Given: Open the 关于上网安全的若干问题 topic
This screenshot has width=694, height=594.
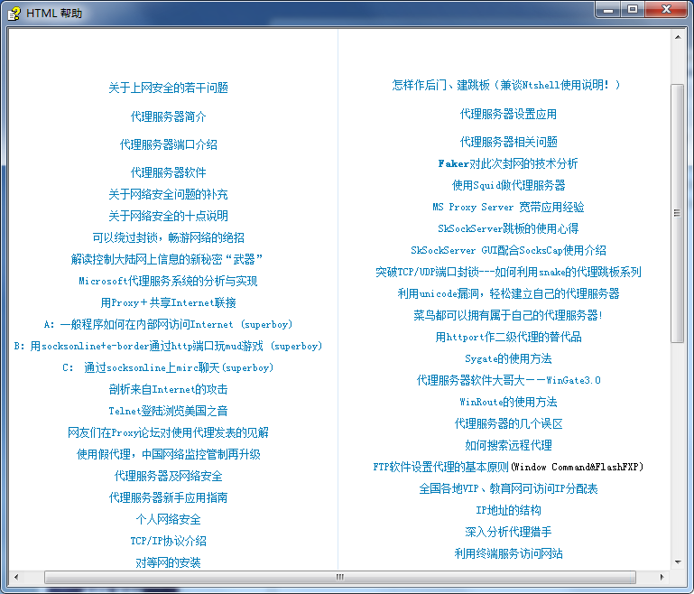Looking at the screenshot, I should [168, 88].
